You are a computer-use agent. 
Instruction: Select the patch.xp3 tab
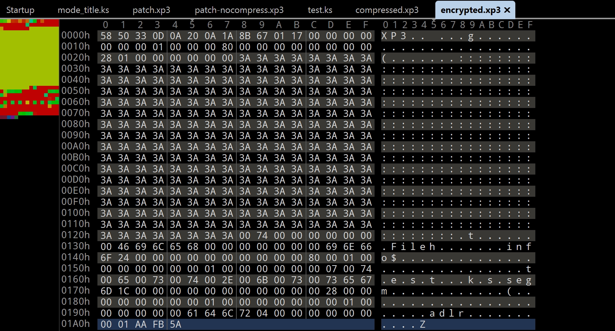tap(151, 10)
